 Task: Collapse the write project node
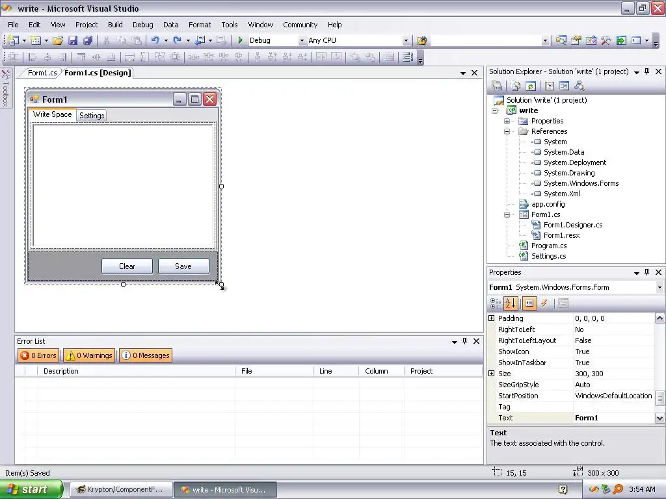(x=494, y=110)
